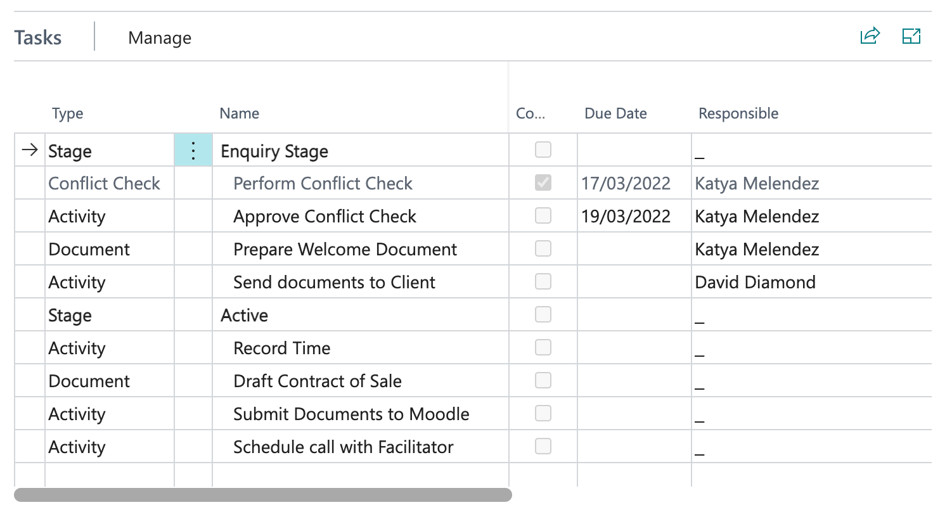Click the share icon in Tasks header

point(870,36)
